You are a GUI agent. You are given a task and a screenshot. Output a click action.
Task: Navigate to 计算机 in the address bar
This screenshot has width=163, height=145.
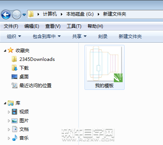[x=50, y=14]
